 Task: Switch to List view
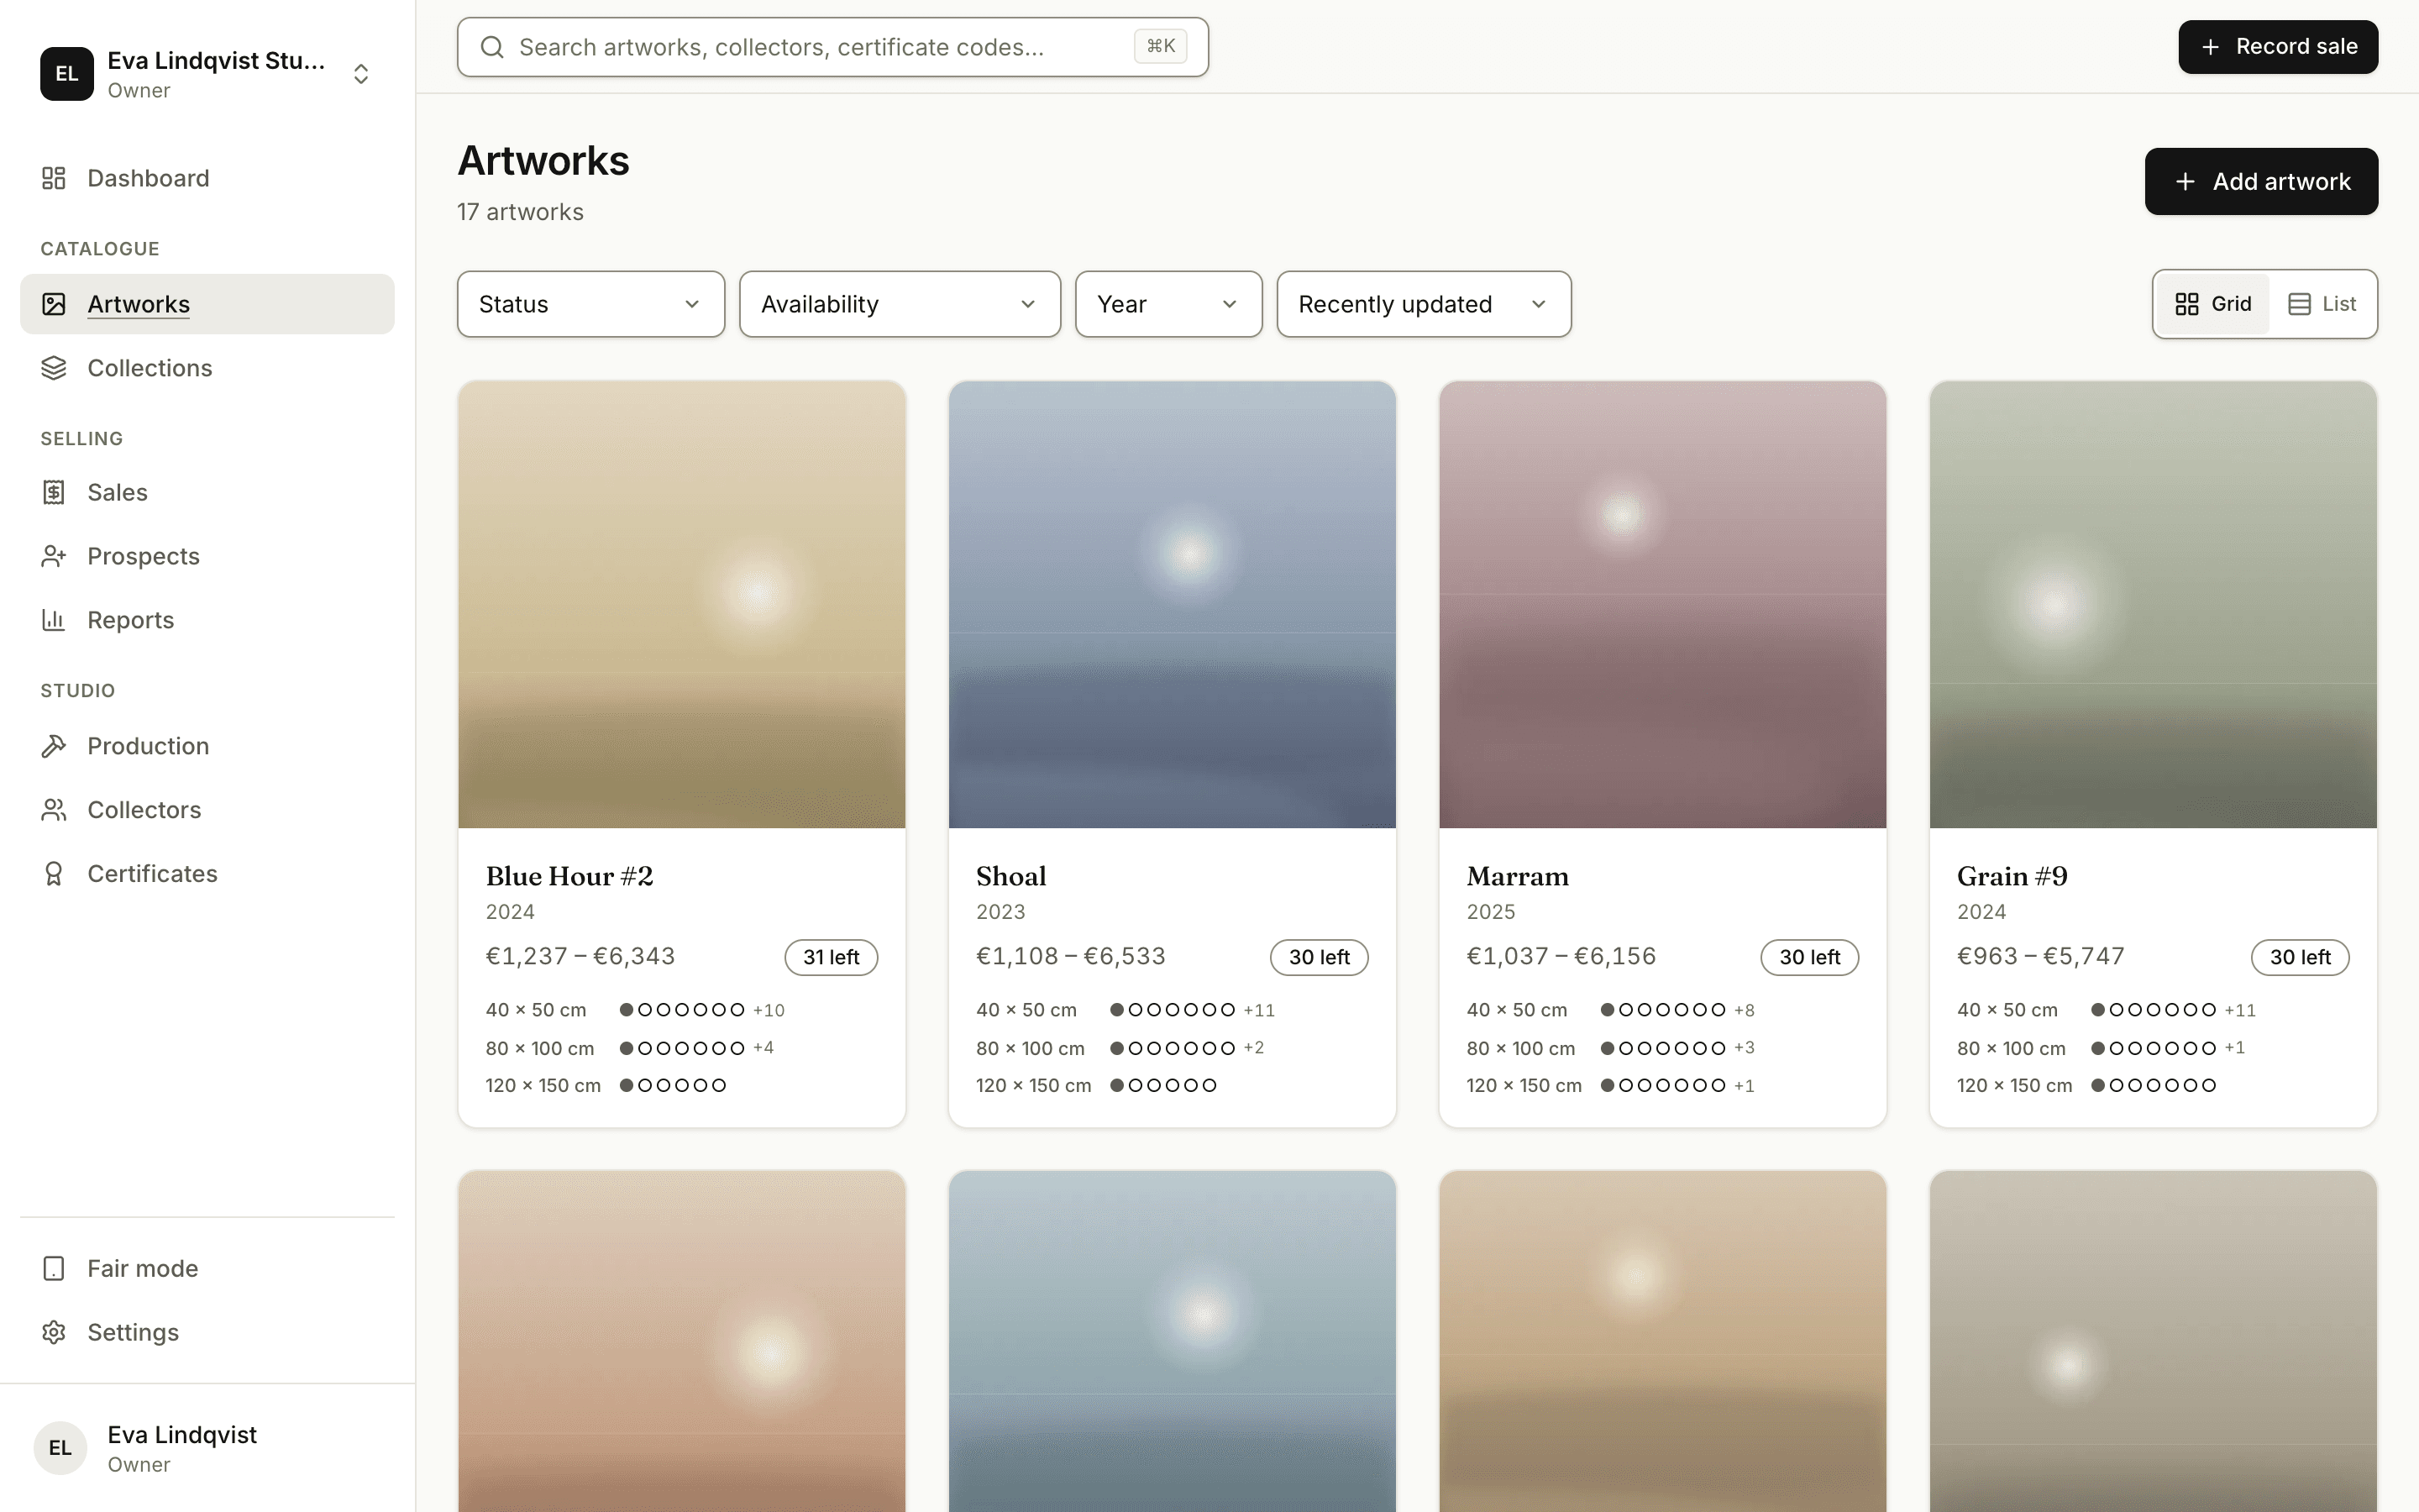(x=2322, y=304)
